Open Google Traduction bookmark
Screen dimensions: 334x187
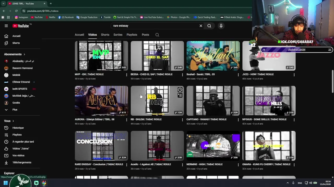[x=87, y=17]
